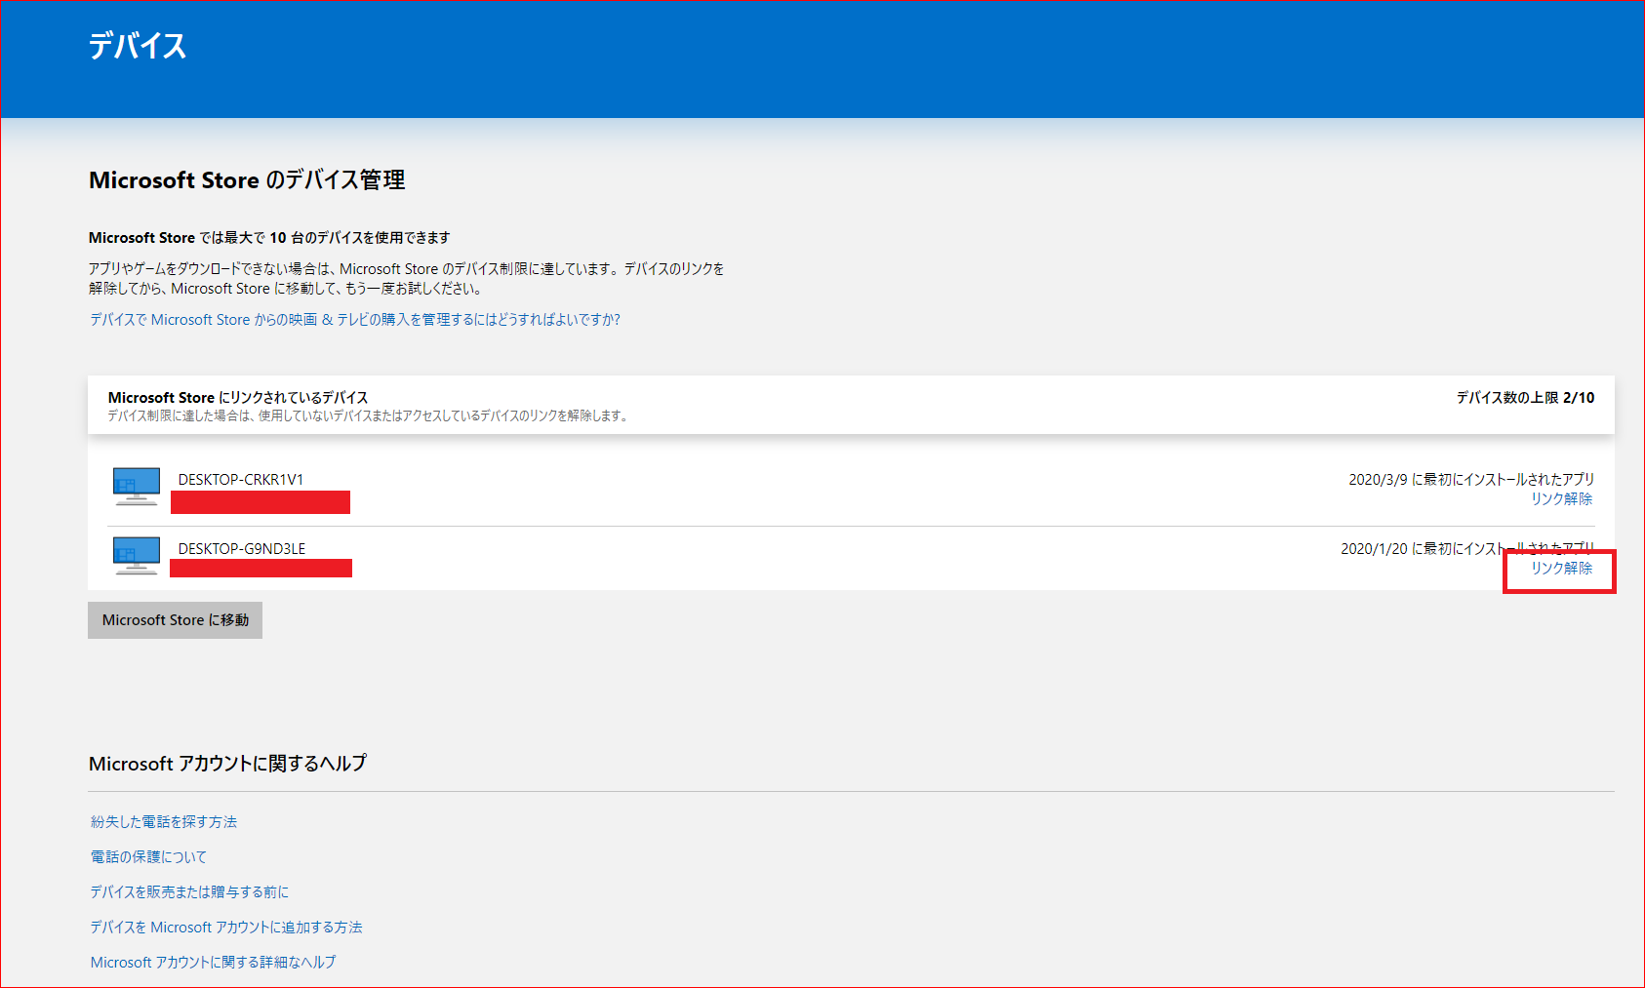This screenshot has width=1645, height=988.
Task: Click the DESKTOP-CRKR1V1 device name
Action: 241,480
